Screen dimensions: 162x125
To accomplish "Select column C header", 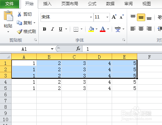I will [74, 57].
